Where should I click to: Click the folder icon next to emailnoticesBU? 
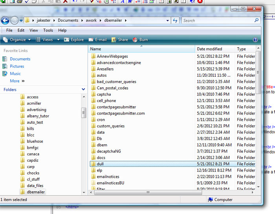[93, 183]
